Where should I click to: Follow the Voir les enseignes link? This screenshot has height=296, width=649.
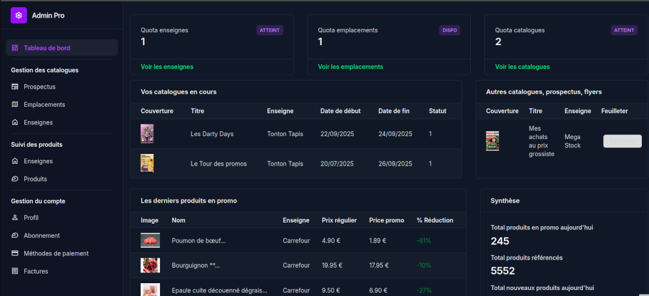(x=167, y=67)
